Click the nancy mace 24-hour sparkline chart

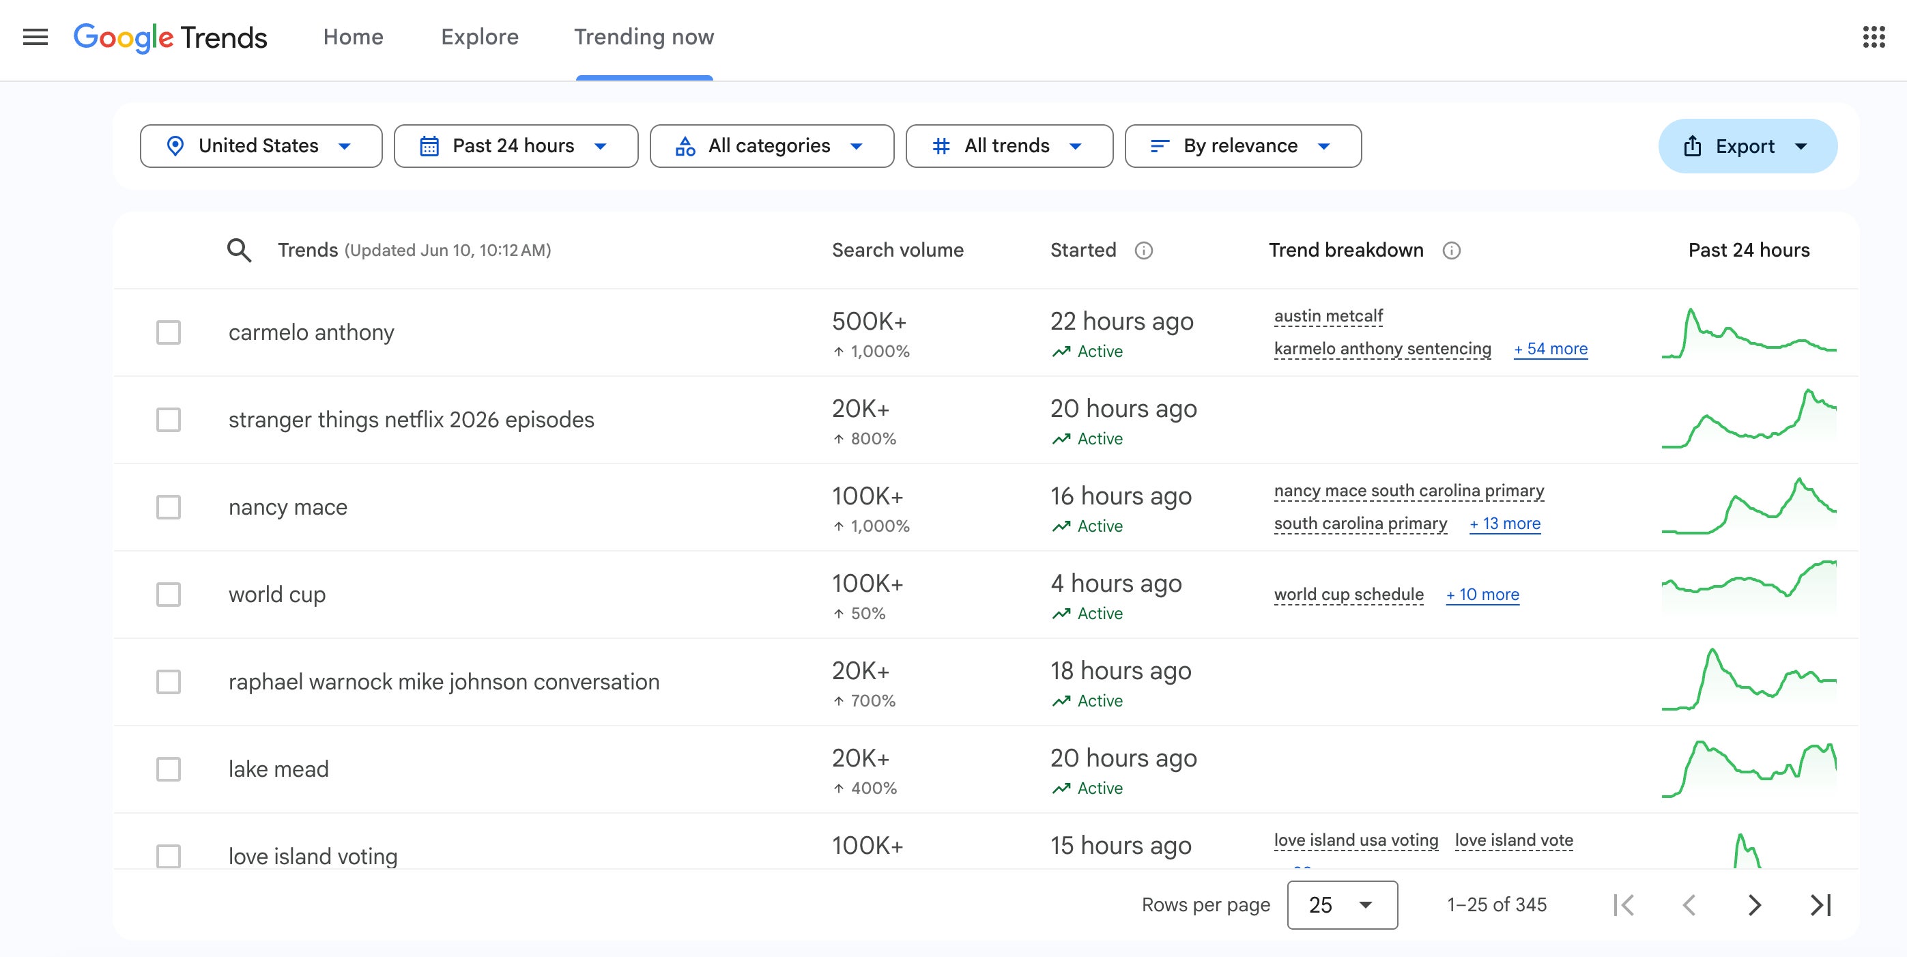click(x=1749, y=506)
